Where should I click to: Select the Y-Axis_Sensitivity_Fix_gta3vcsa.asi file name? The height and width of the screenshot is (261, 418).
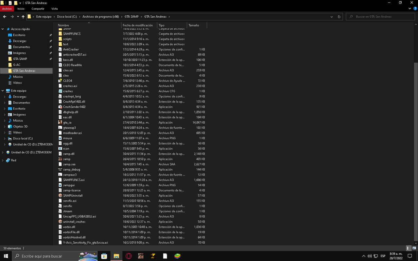[86, 242]
